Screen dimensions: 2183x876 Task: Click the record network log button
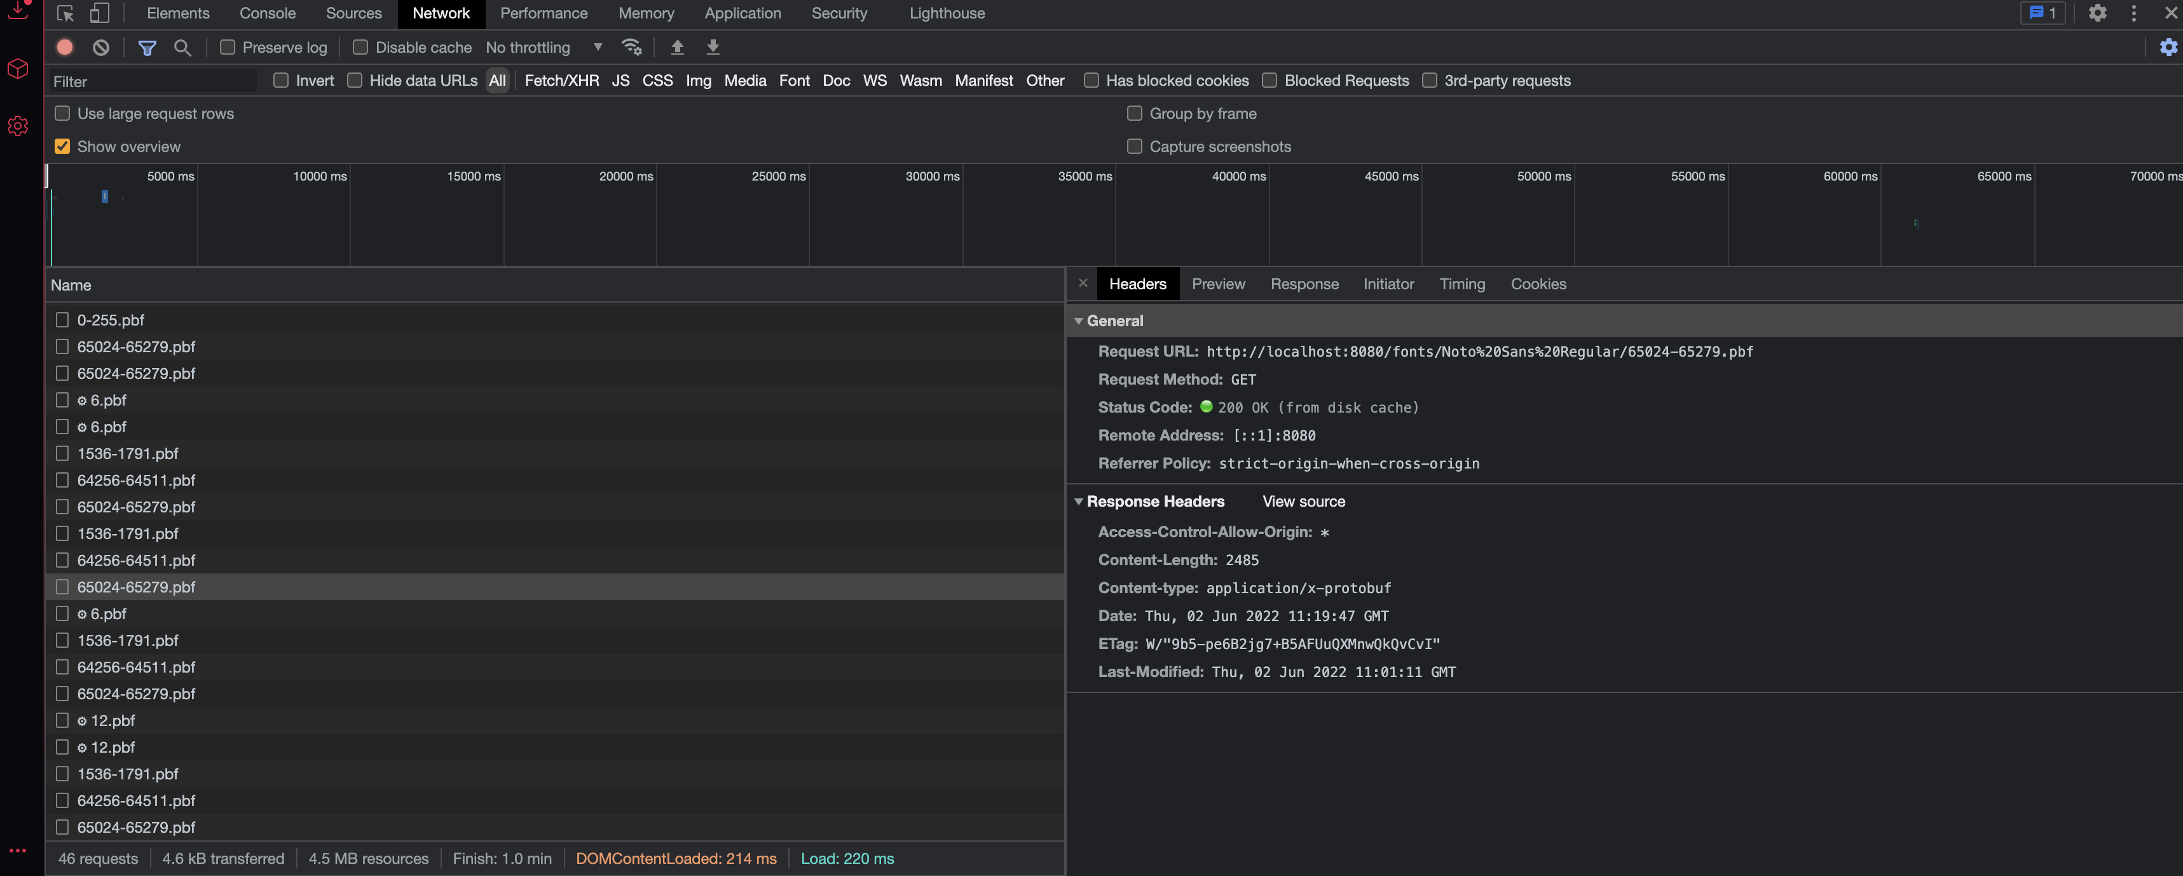point(64,48)
